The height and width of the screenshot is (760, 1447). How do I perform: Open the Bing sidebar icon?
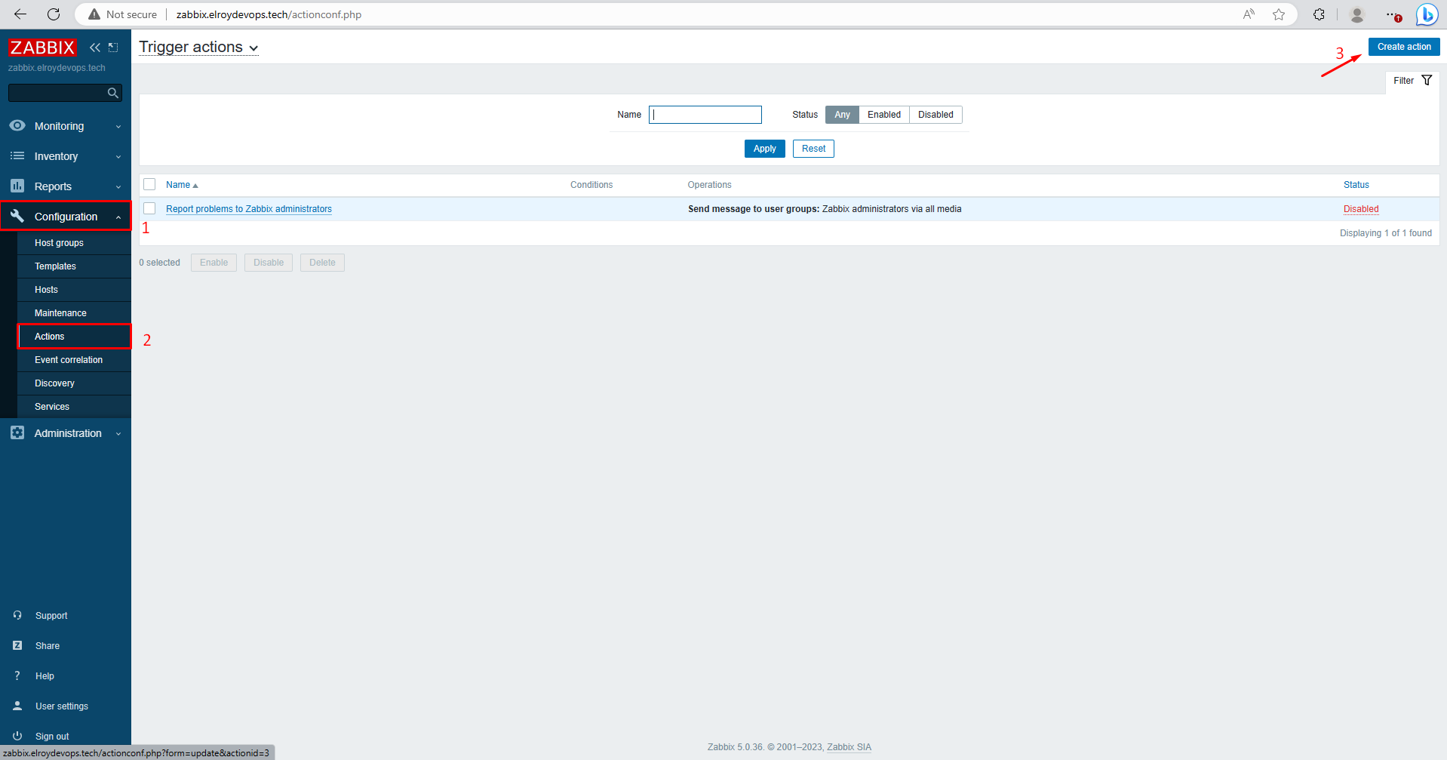1427,14
